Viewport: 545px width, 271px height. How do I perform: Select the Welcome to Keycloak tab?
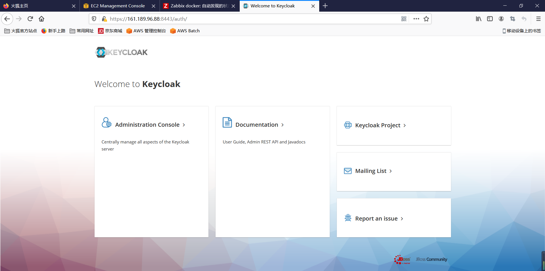click(x=279, y=6)
